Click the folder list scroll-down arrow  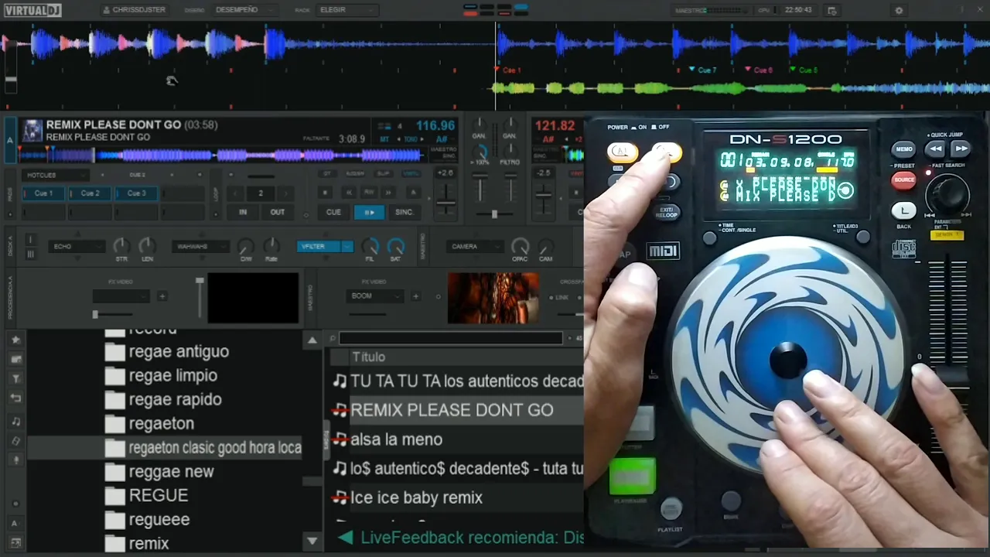(x=312, y=542)
